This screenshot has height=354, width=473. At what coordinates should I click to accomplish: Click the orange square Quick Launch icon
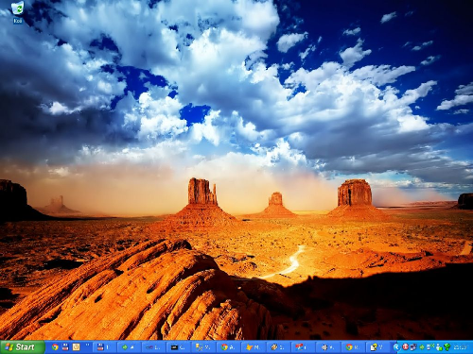click(76, 347)
